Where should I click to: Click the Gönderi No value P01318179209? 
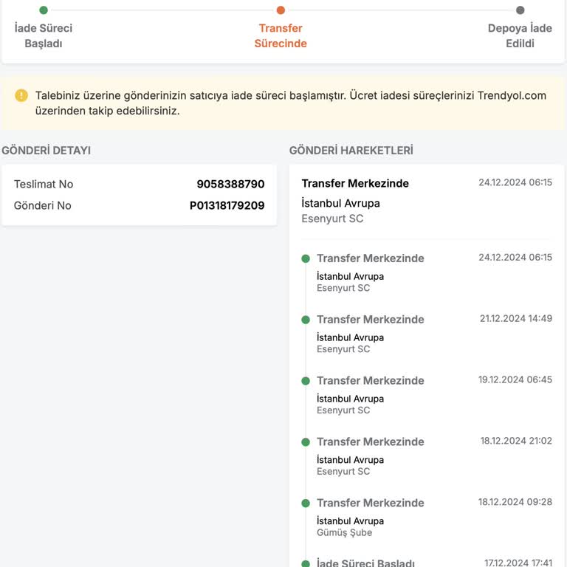[227, 205]
